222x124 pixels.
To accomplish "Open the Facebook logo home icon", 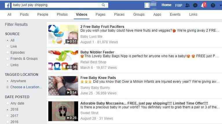I will [x=7, y=5].
